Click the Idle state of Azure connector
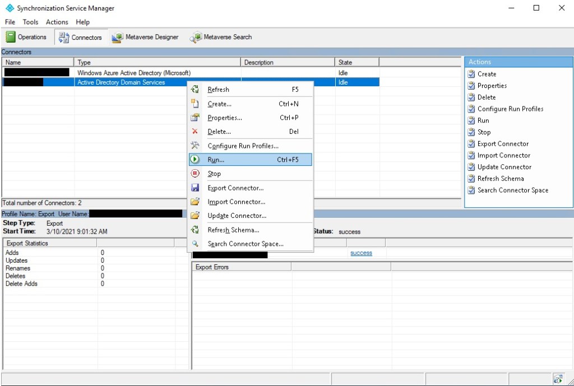The image size is (574, 386). point(343,73)
